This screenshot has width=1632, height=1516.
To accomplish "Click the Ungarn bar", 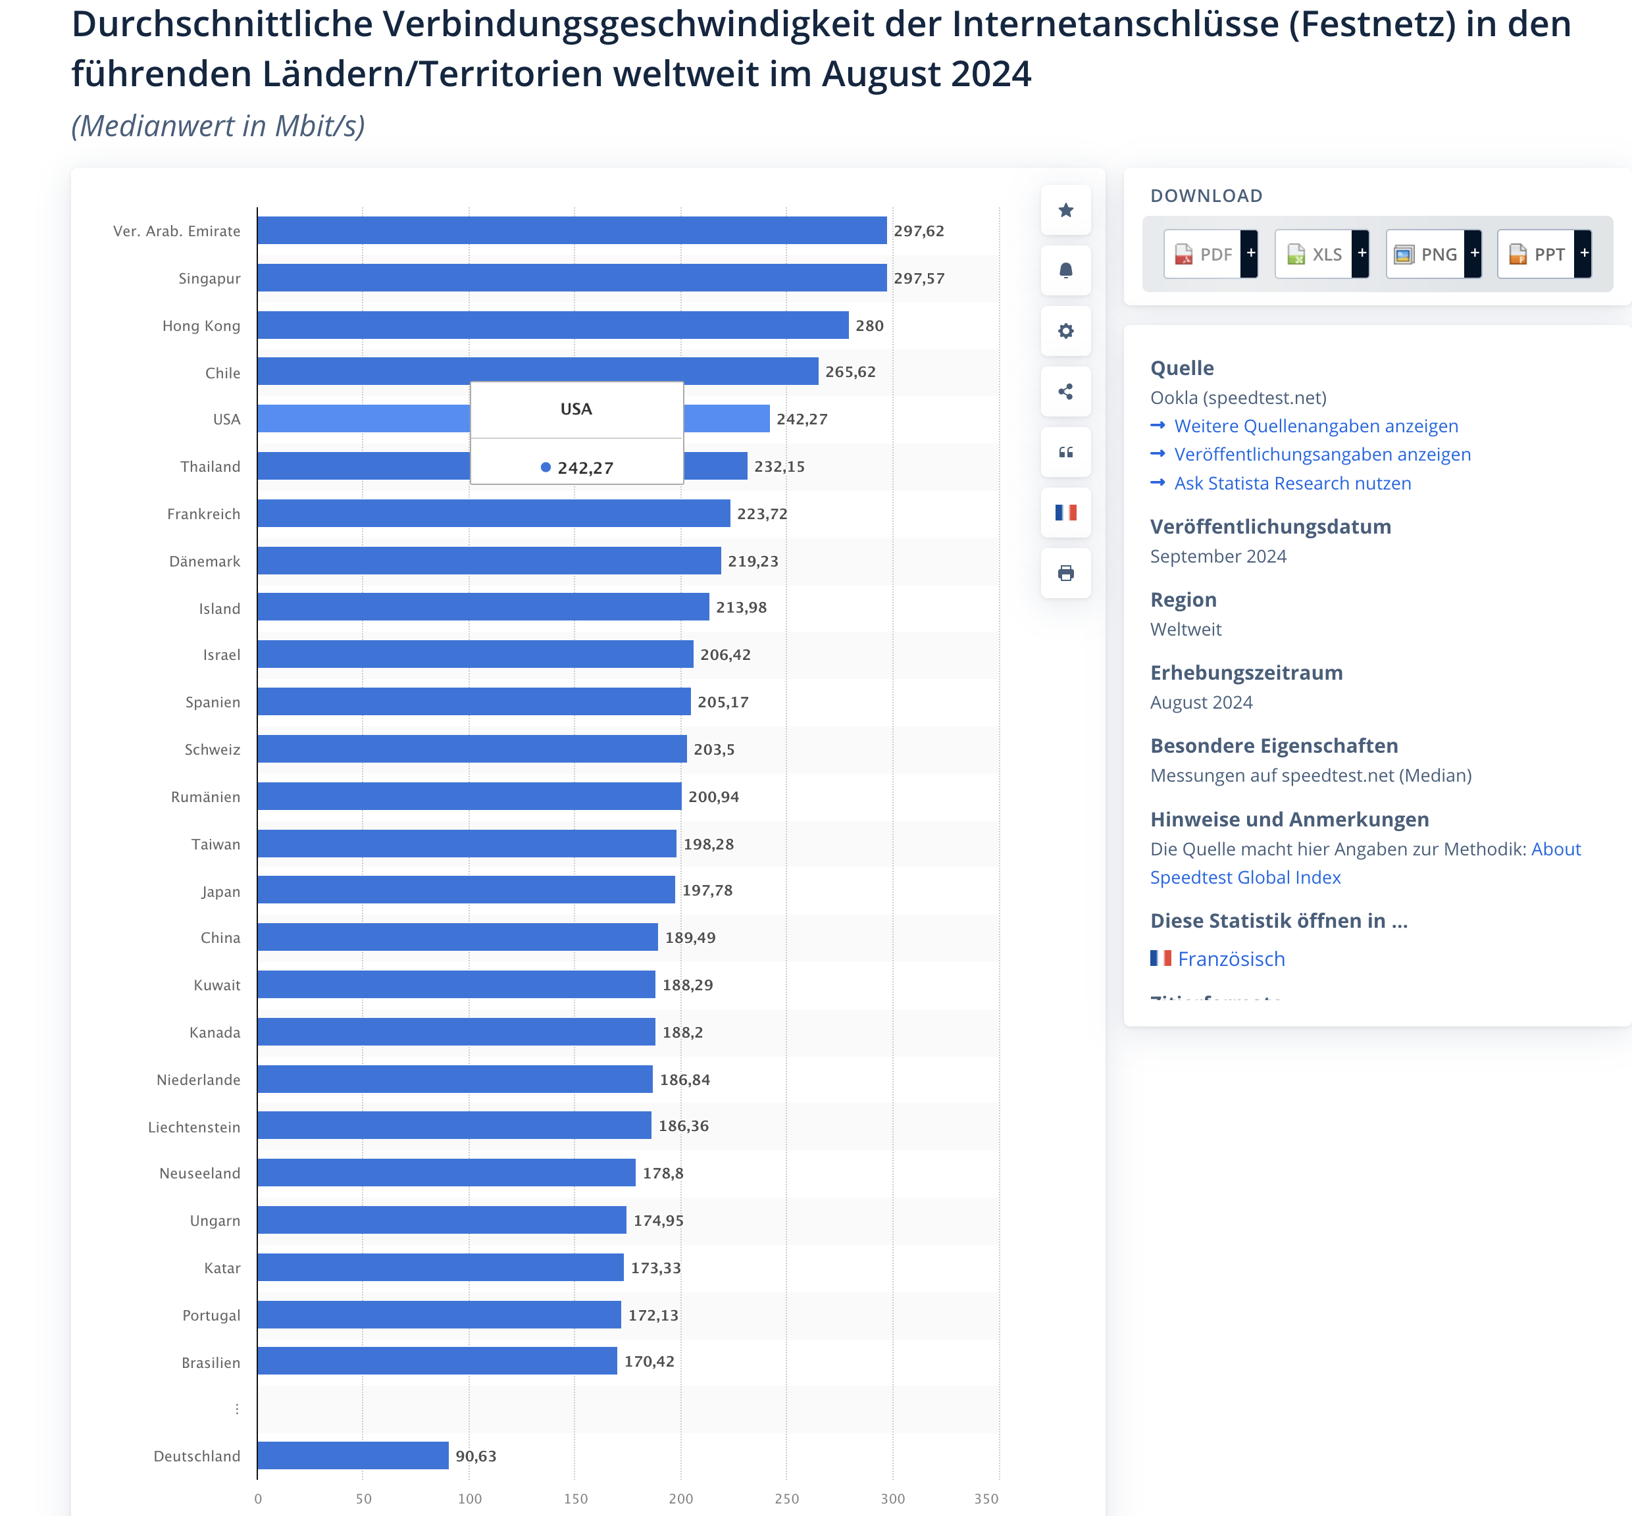I will pyautogui.click(x=442, y=1220).
